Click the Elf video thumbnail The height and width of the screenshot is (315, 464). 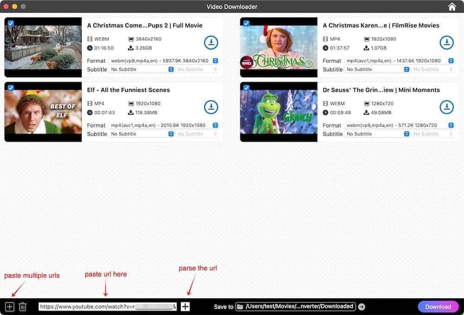tap(43, 111)
